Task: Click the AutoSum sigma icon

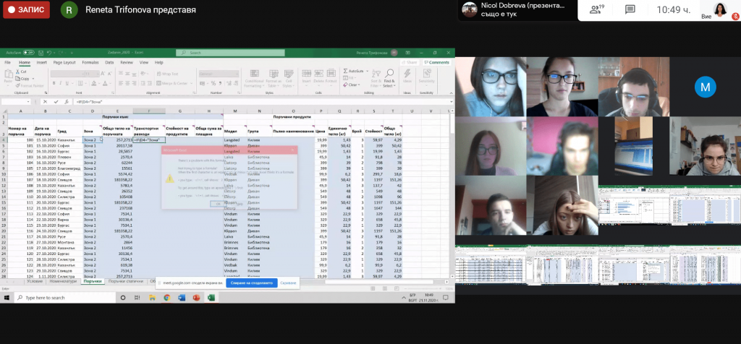Action: [x=346, y=71]
